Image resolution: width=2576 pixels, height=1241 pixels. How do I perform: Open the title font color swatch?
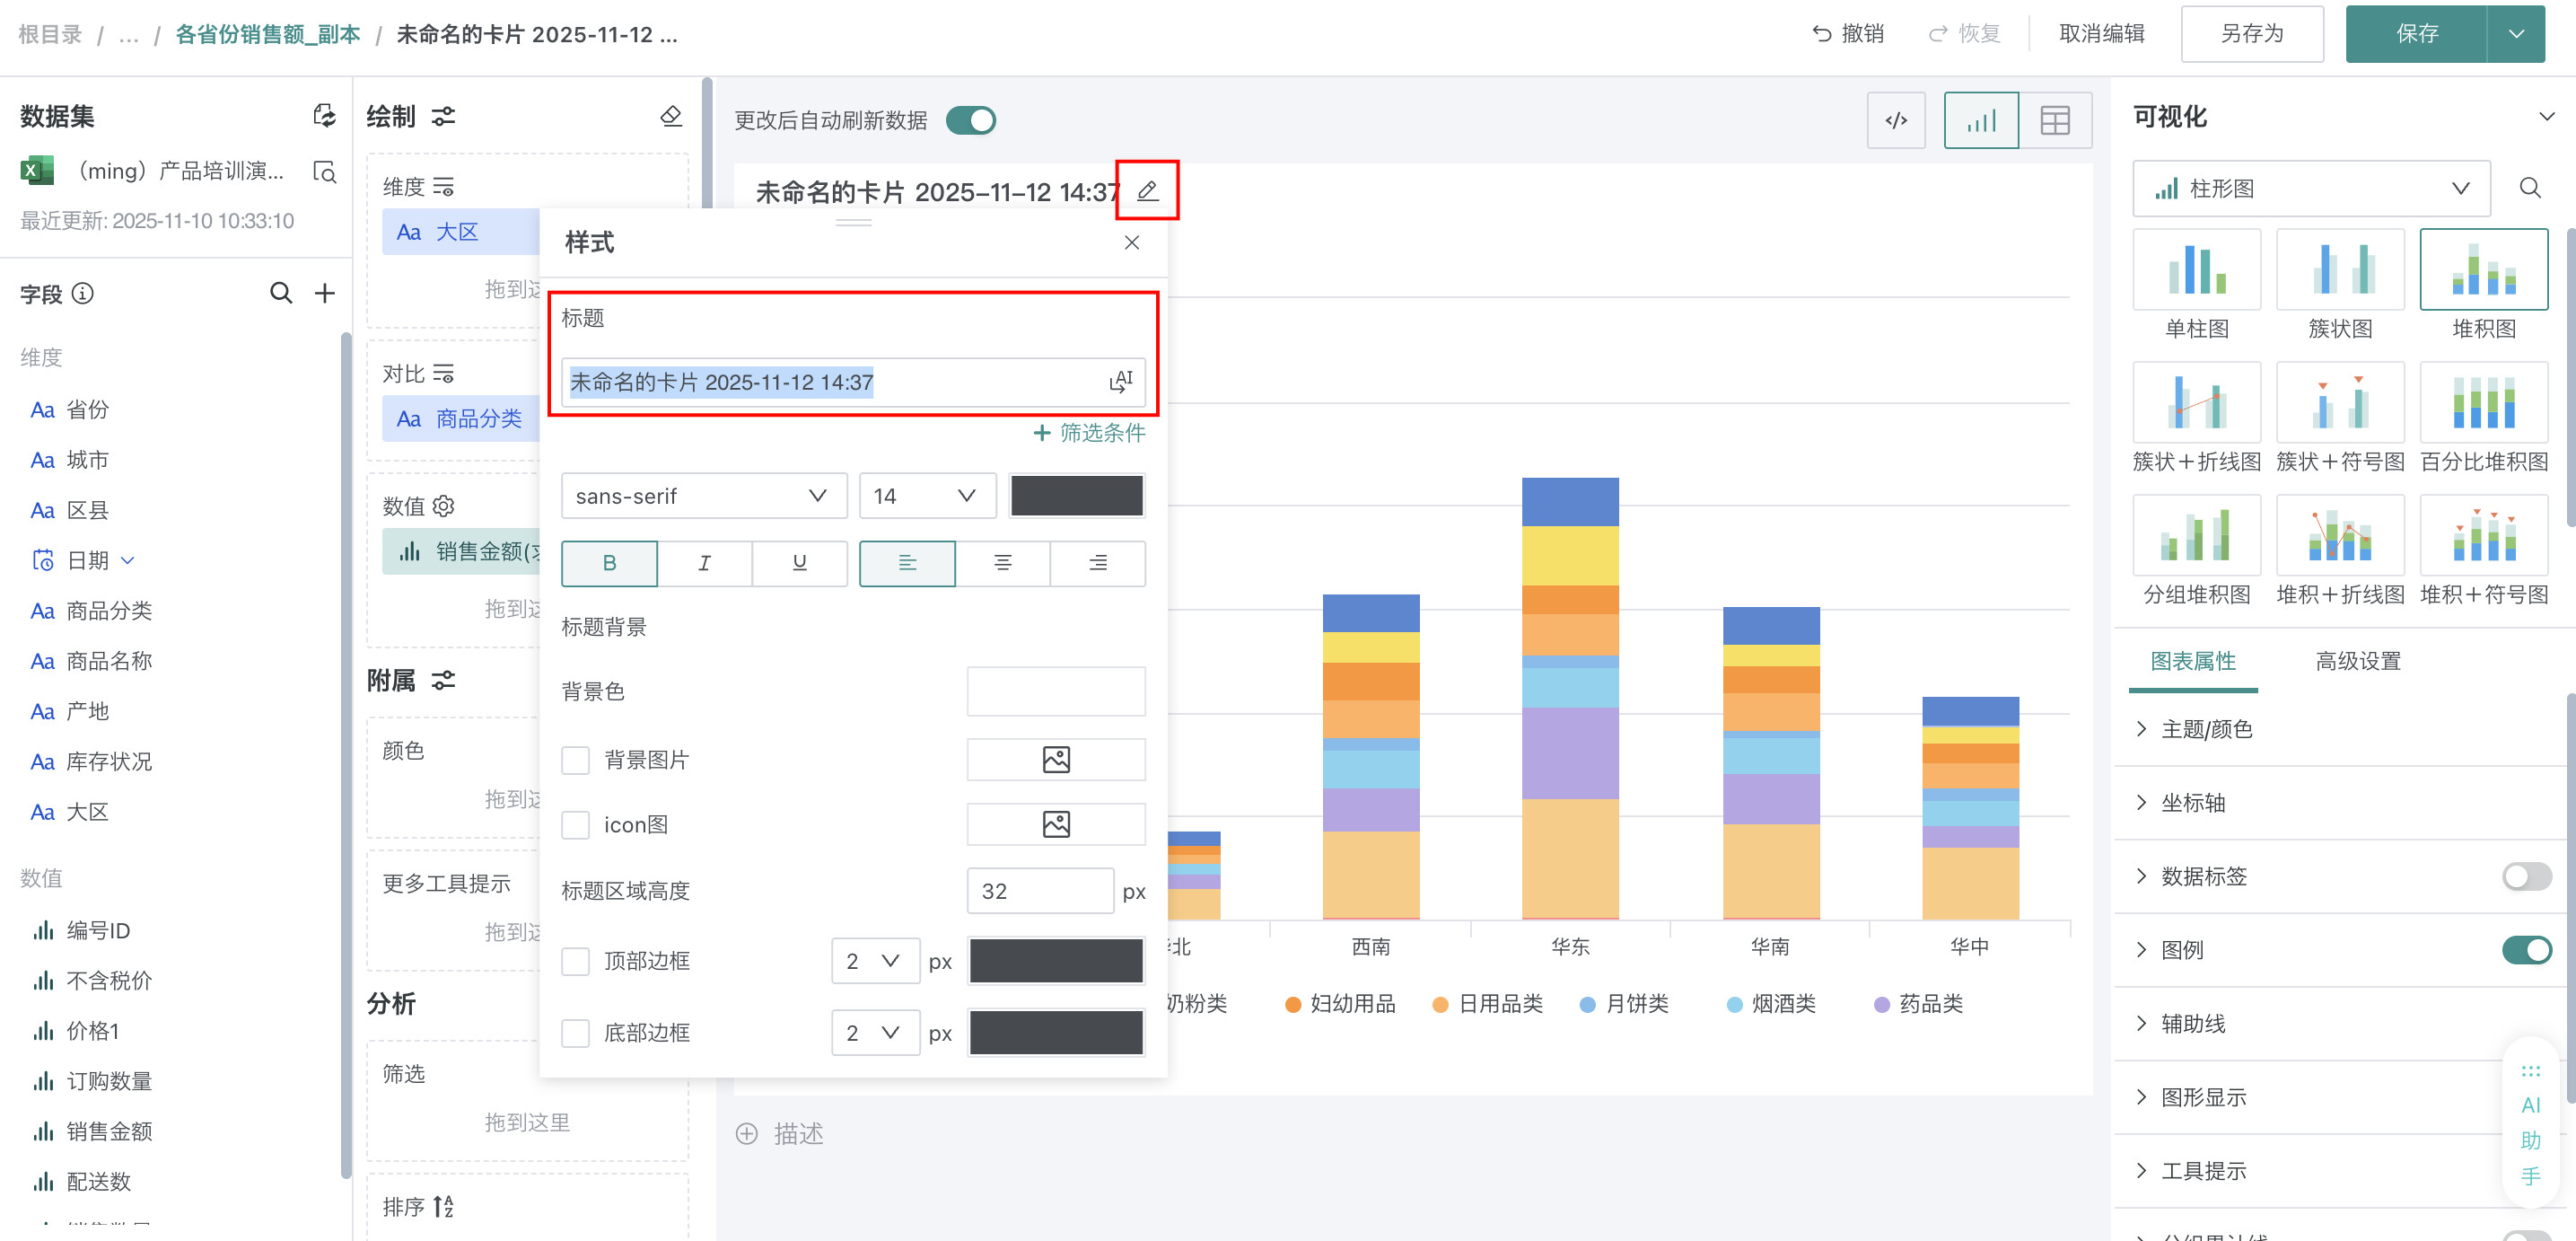pos(1076,497)
